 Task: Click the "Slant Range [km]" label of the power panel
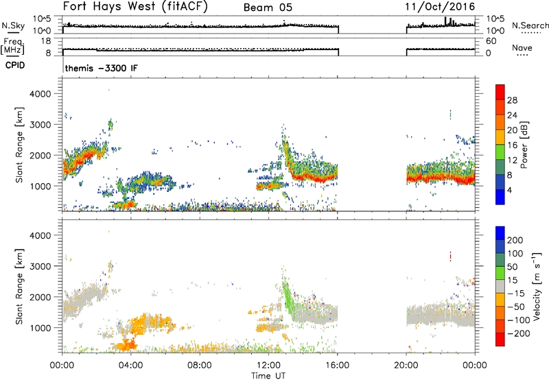(19, 145)
